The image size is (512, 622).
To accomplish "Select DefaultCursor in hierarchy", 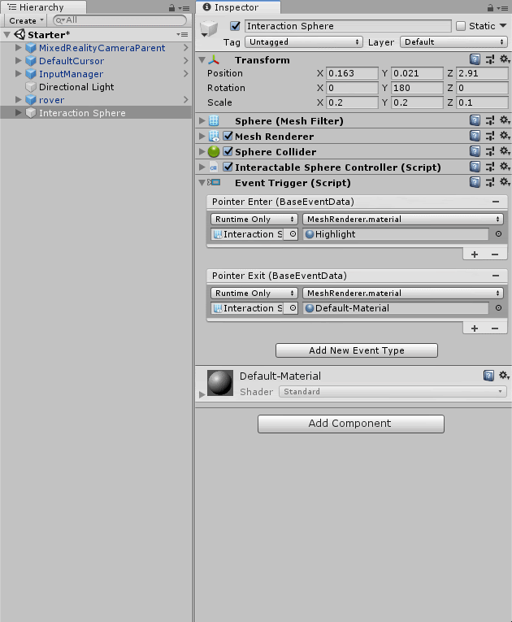I will (72, 61).
